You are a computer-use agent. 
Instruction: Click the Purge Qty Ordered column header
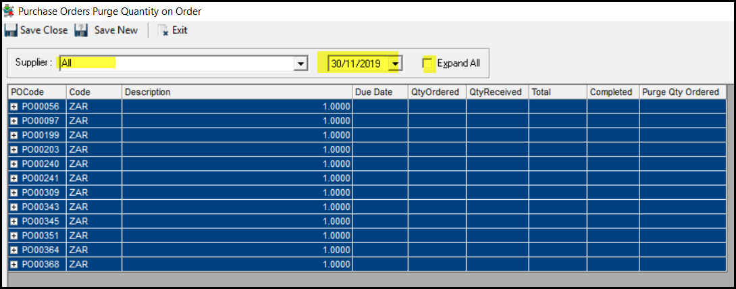click(x=682, y=92)
